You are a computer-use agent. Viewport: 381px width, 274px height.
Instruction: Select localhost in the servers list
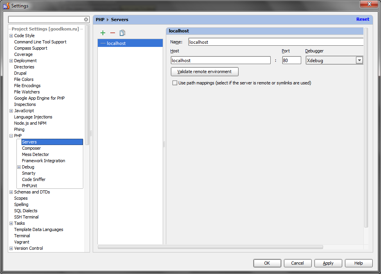[x=130, y=43]
